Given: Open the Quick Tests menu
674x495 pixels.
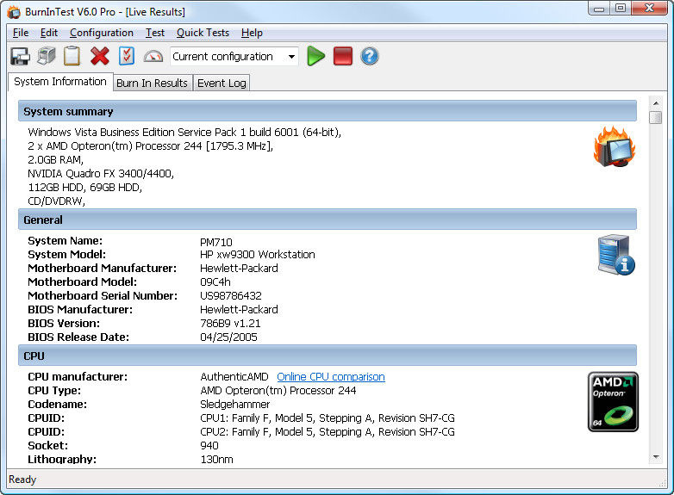Looking at the screenshot, I should click(203, 33).
